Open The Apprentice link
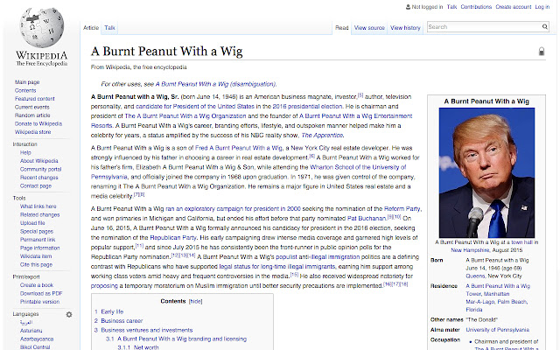 click(322, 136)
